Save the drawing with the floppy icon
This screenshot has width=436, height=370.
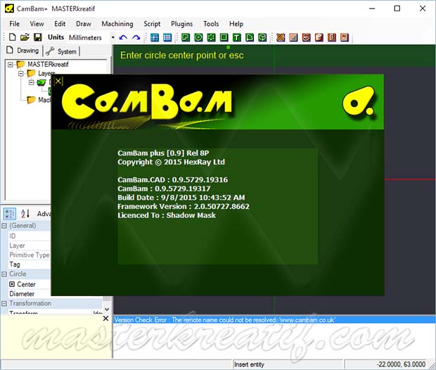pos(37,37)
